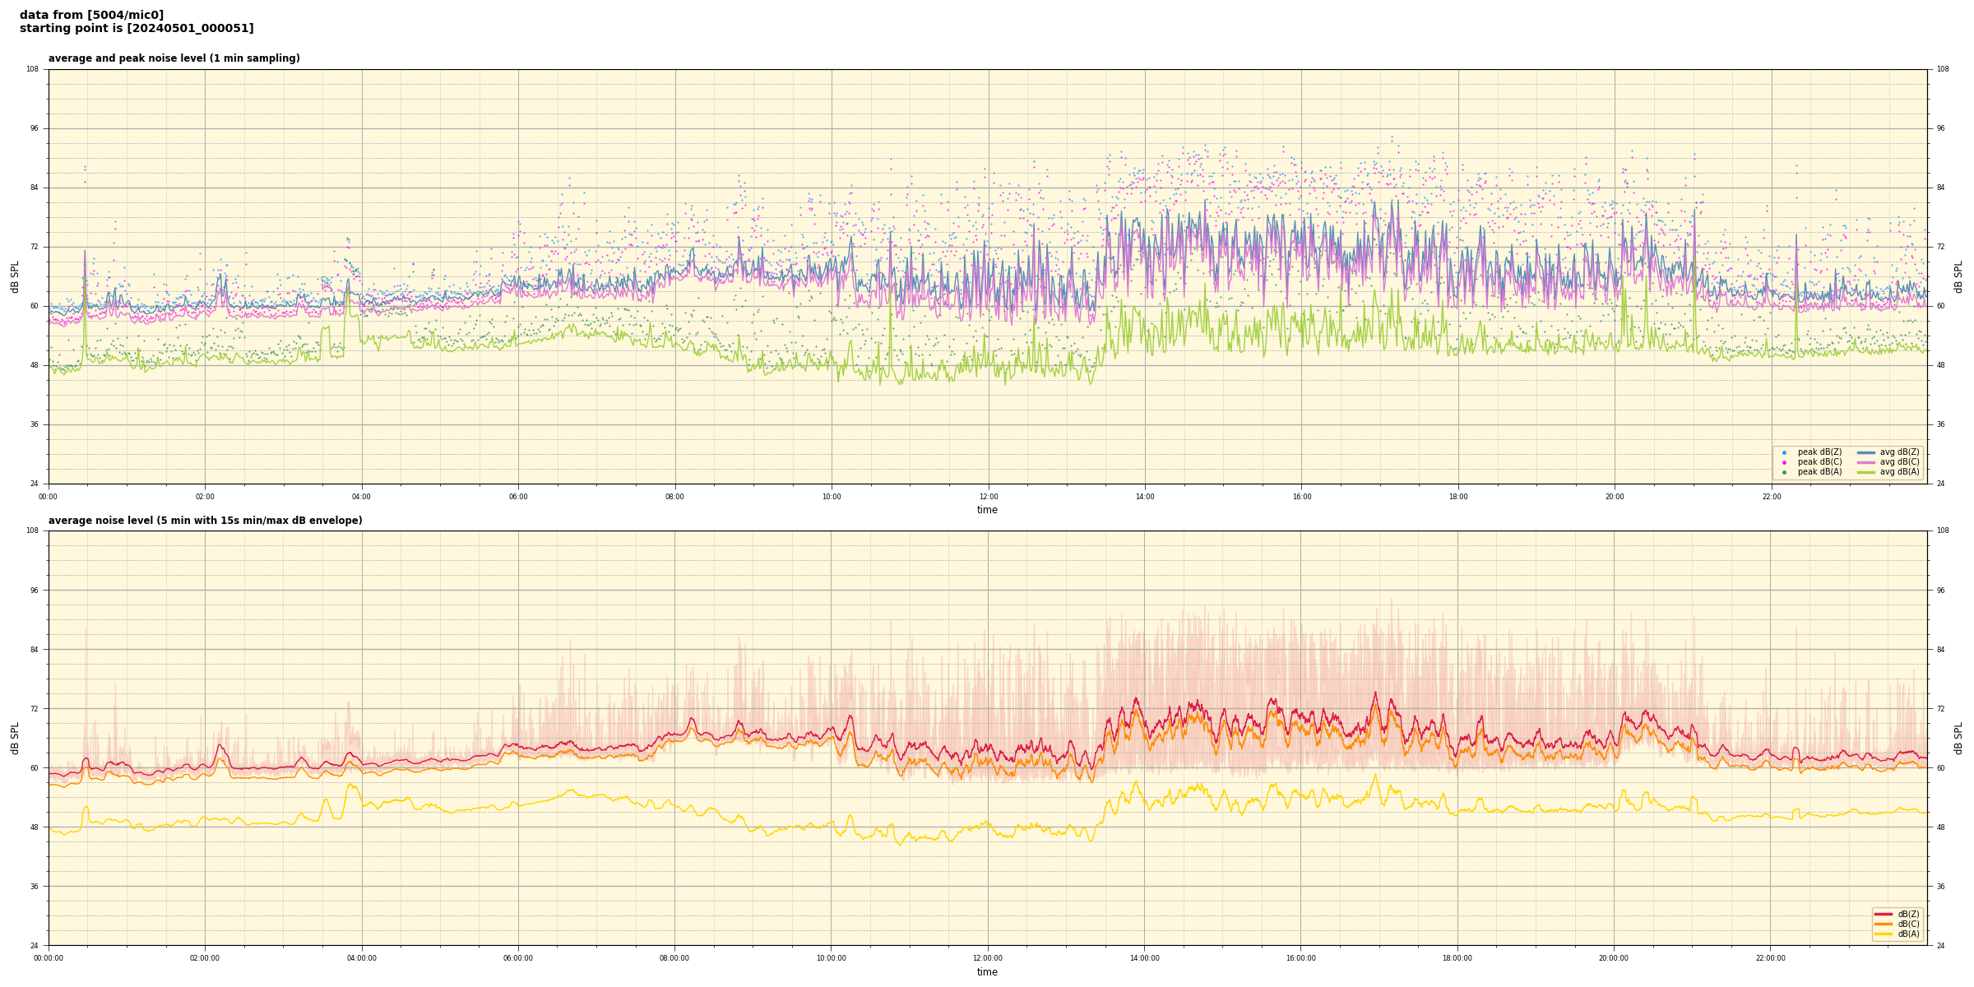Image resolution: width=1974 pixels, height=987 pixels.
Task: Click the starting point timestamp text
Action: [137, 29]
